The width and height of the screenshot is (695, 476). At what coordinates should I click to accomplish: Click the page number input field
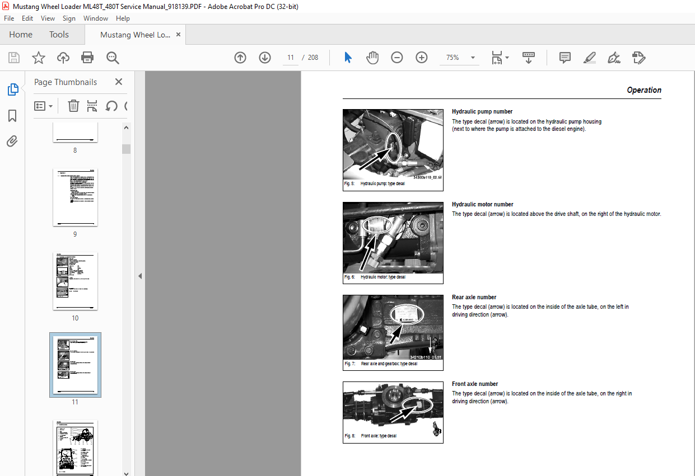[291, 58]
